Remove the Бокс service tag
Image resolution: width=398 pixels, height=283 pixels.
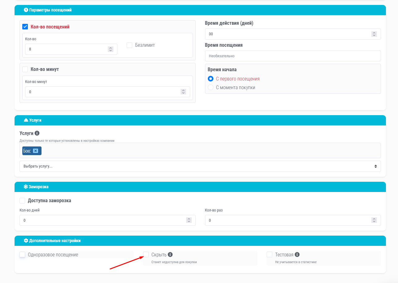pyautogui.click(x=36, y=151)
